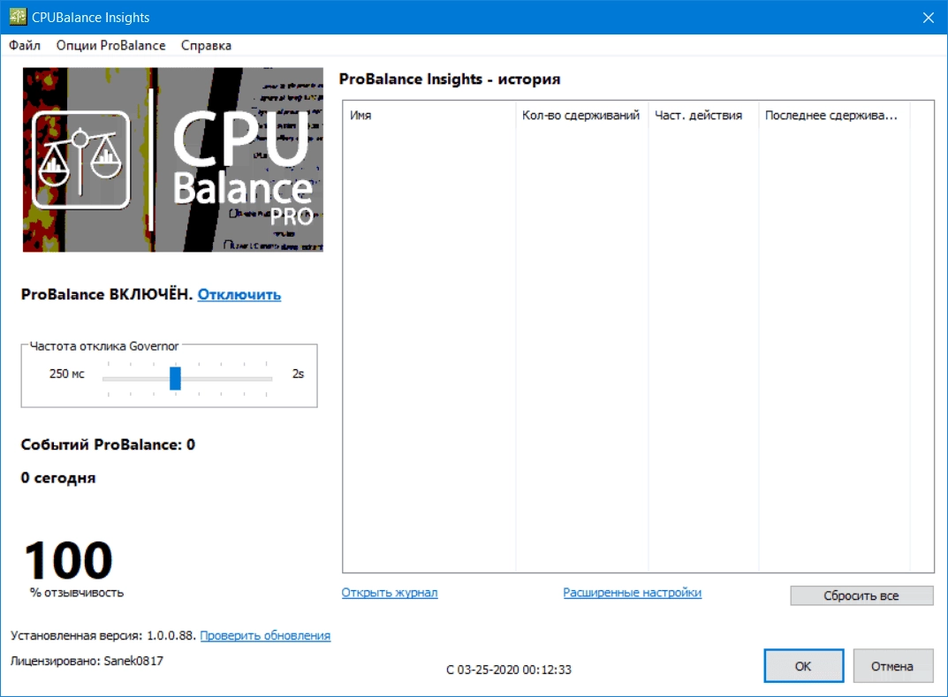Sort by the Имя column header
The image size is (948, 697).
(x=430, y=115)
